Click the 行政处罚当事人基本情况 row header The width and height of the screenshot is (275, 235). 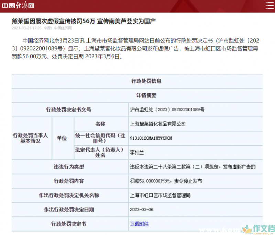[x=31, y=138]
